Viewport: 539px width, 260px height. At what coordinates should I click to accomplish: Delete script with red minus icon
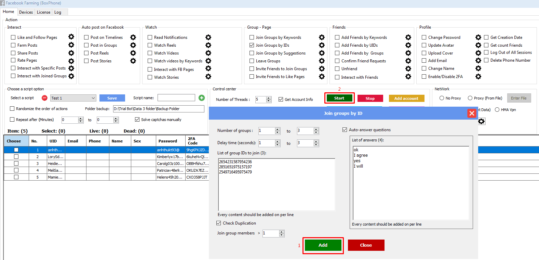point(44,98)
